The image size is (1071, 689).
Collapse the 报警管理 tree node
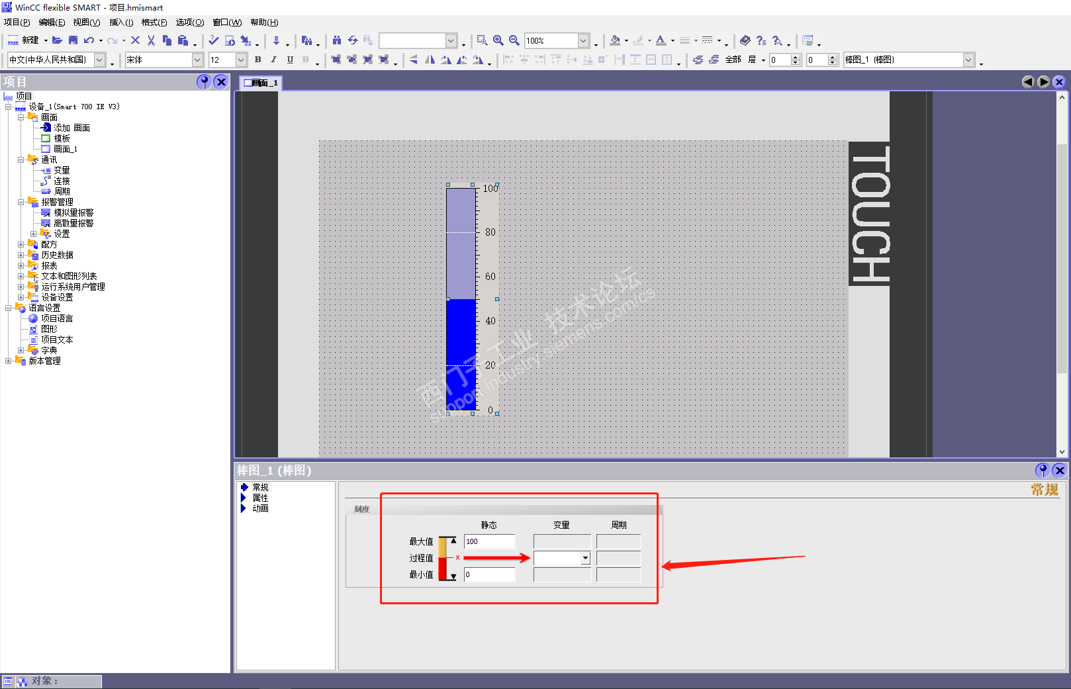(21, 202)
